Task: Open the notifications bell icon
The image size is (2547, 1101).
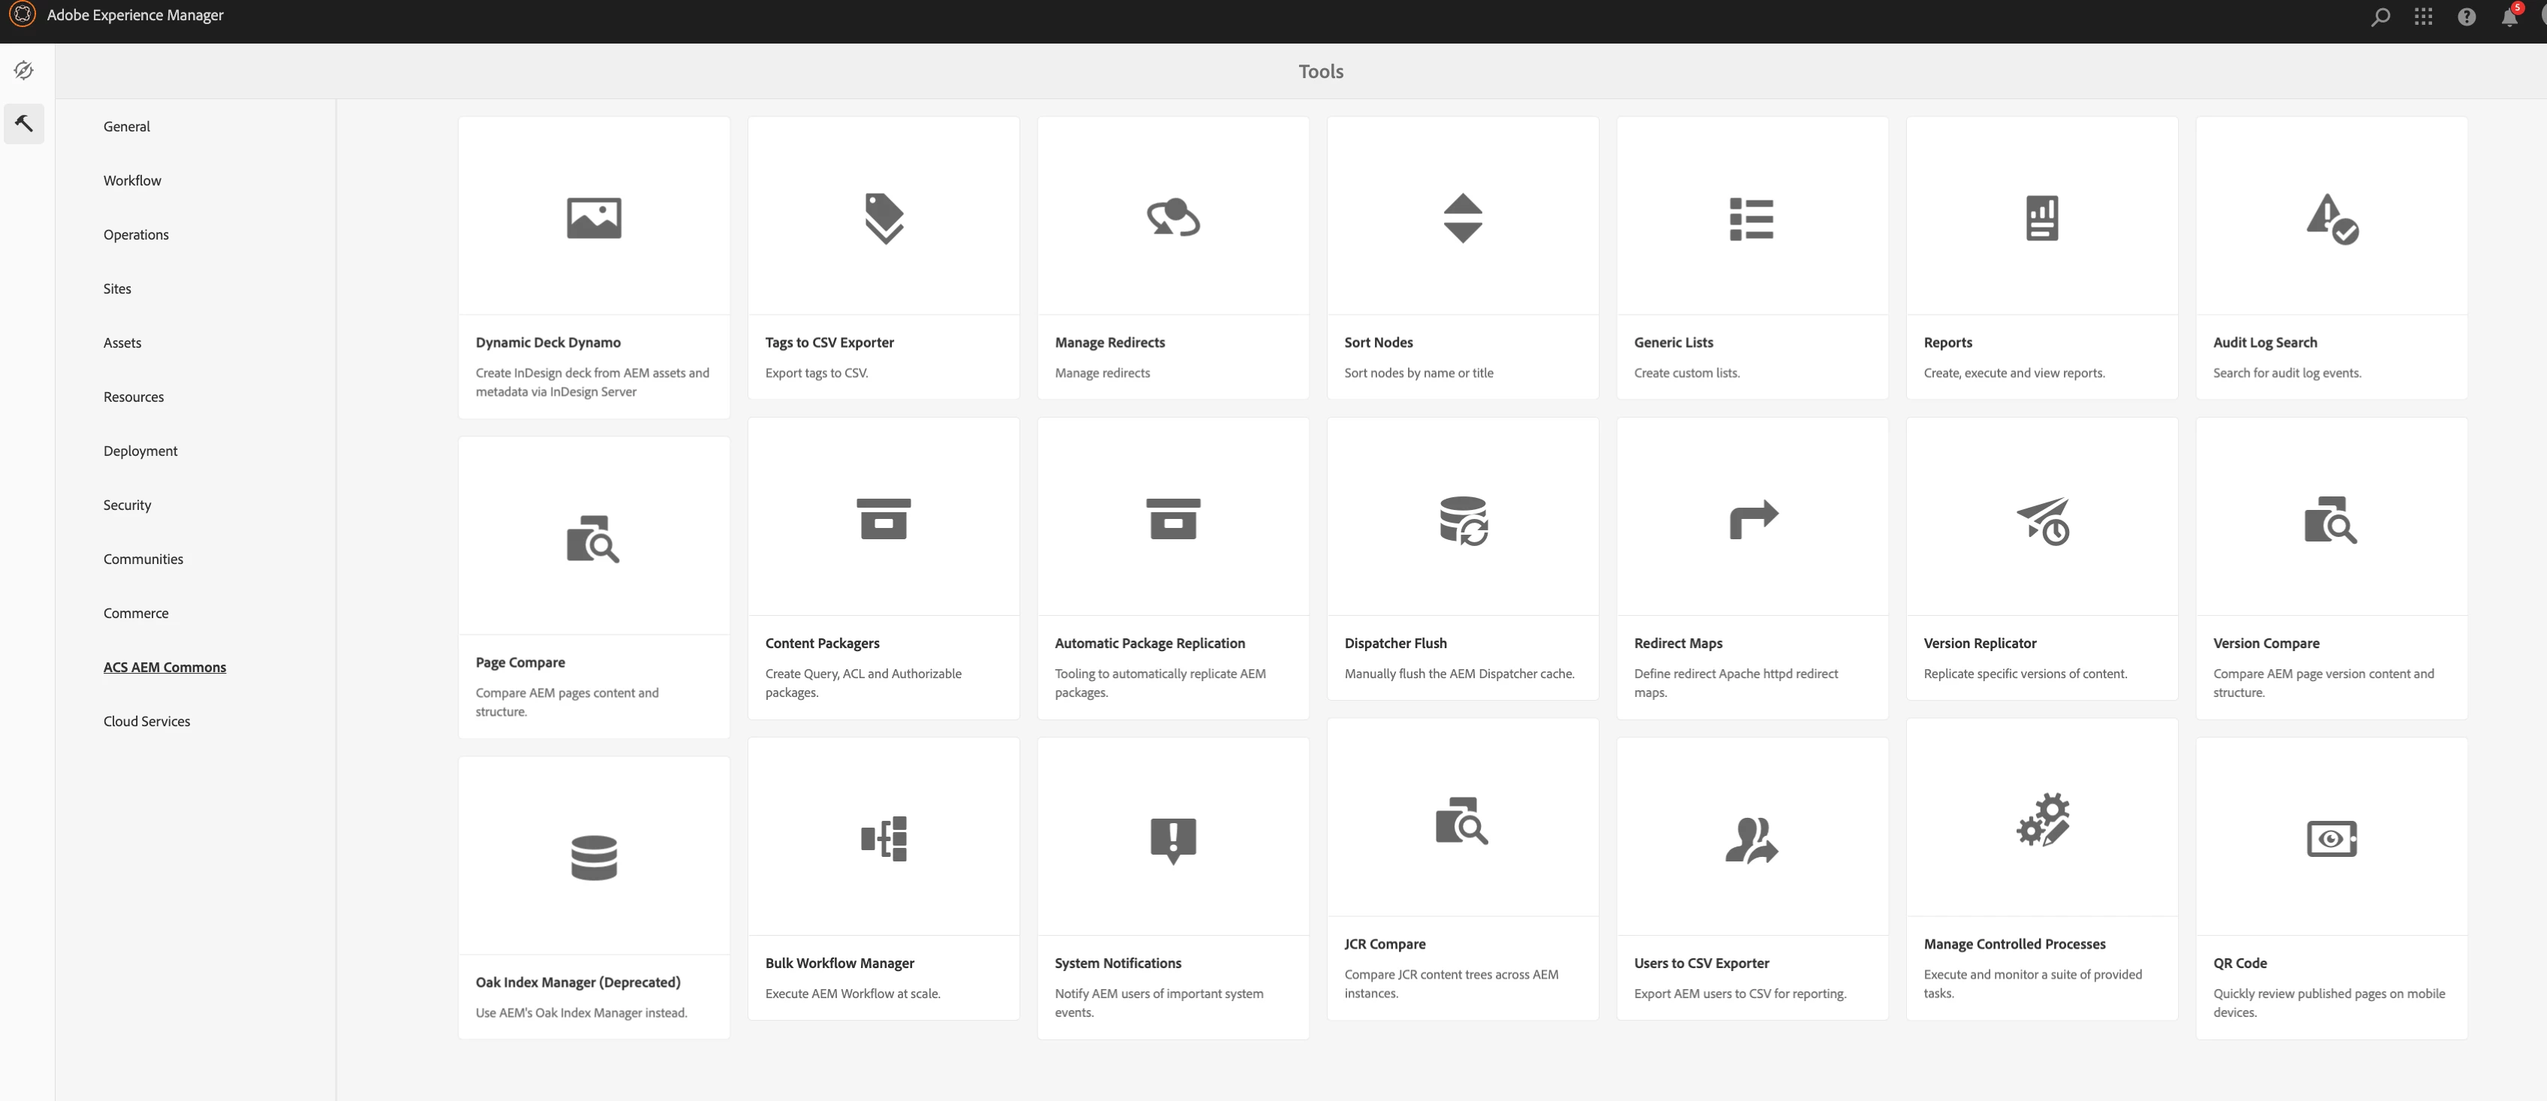Action: [x=2509, y=17]
